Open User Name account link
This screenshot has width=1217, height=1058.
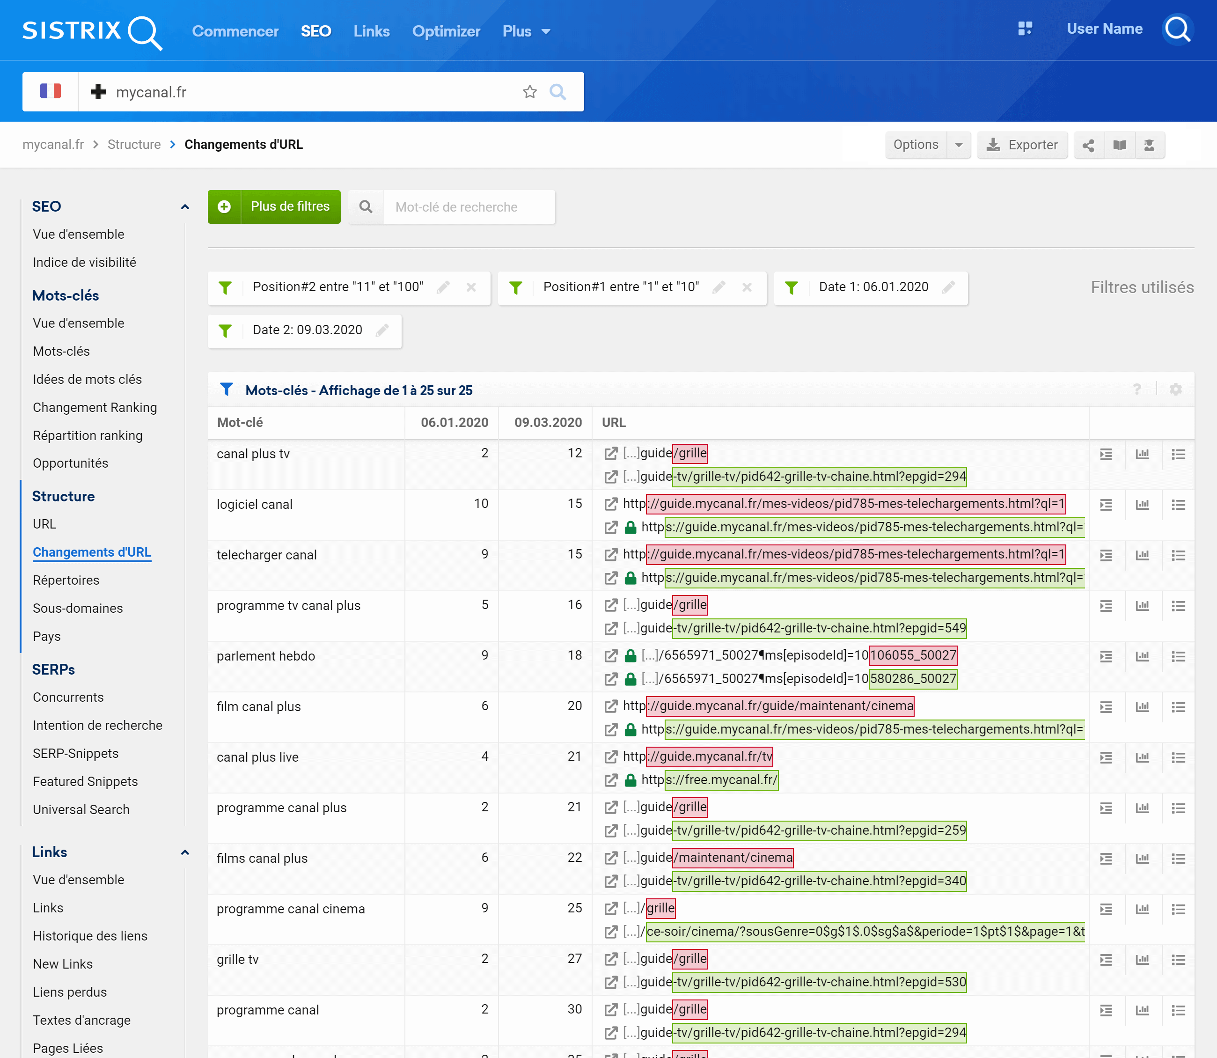(x=1104, y=29)
